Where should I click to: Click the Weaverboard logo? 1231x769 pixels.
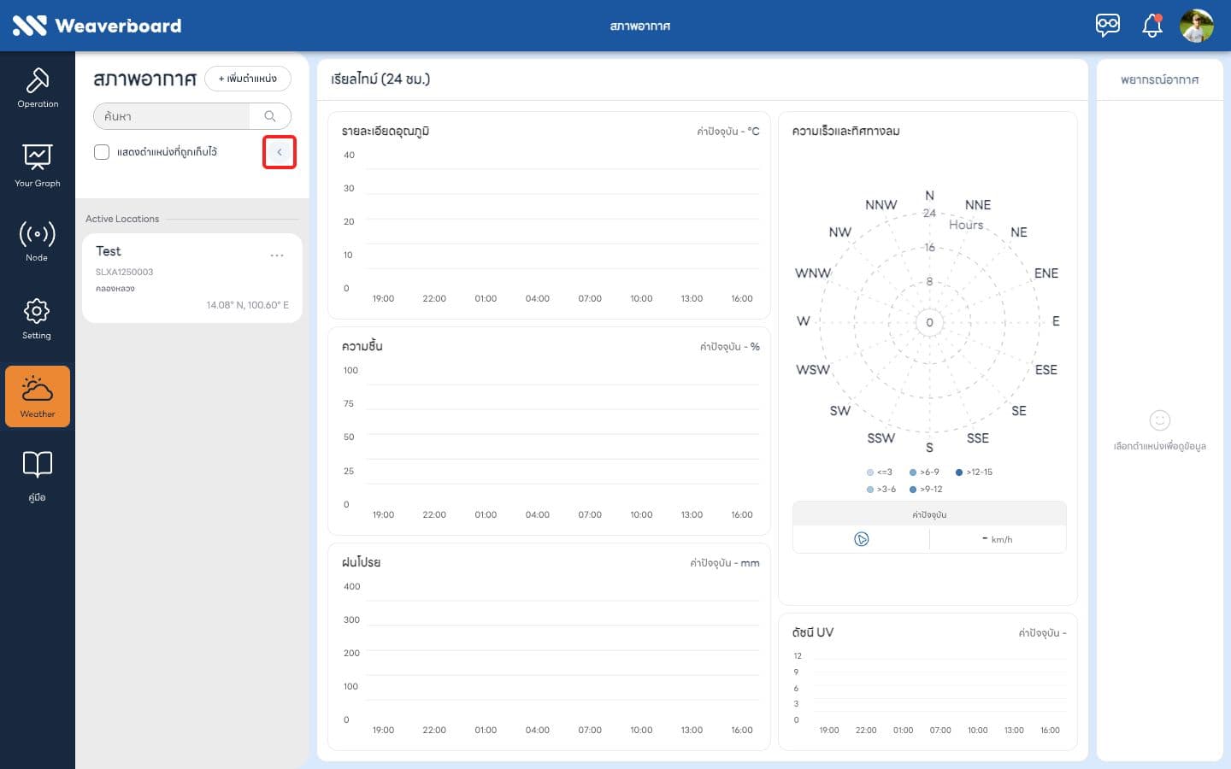coord(97,26)
